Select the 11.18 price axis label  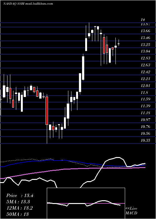pos(146,113)
